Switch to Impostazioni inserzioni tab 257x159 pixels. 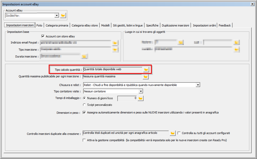pyautogui.click(x=20, y=25)
